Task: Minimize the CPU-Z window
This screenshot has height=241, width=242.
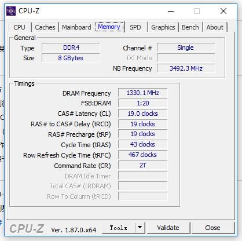Action: [171, 11]
